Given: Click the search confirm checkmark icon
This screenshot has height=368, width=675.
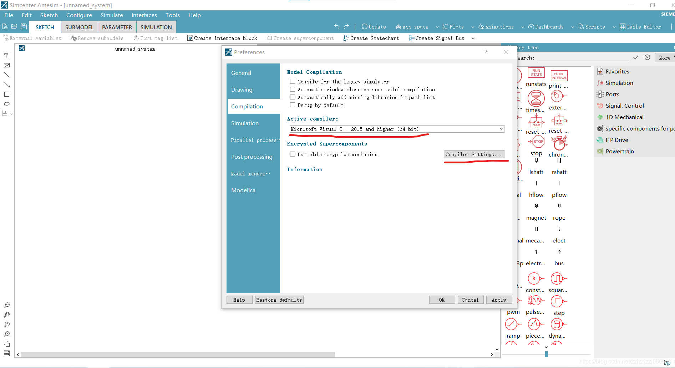Looking at the screenshot, I should coord(636,57).
